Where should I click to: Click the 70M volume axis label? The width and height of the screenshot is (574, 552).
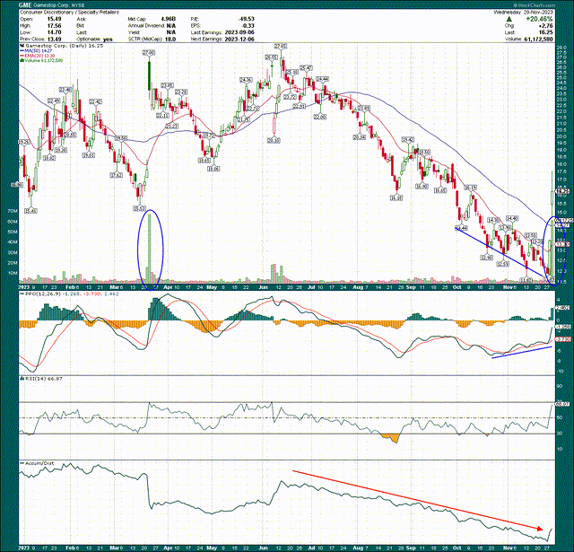12,211
